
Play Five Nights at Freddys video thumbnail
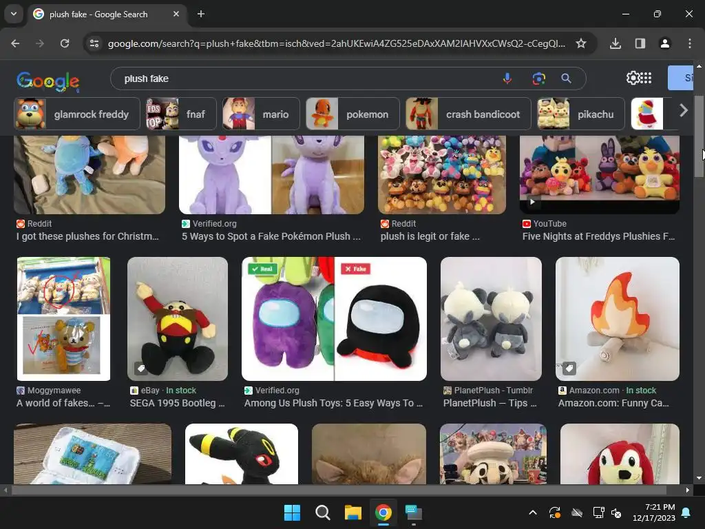(x=600, y=174)
